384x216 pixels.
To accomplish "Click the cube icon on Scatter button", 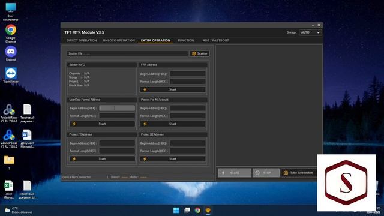I will click(x=194, y=53).
